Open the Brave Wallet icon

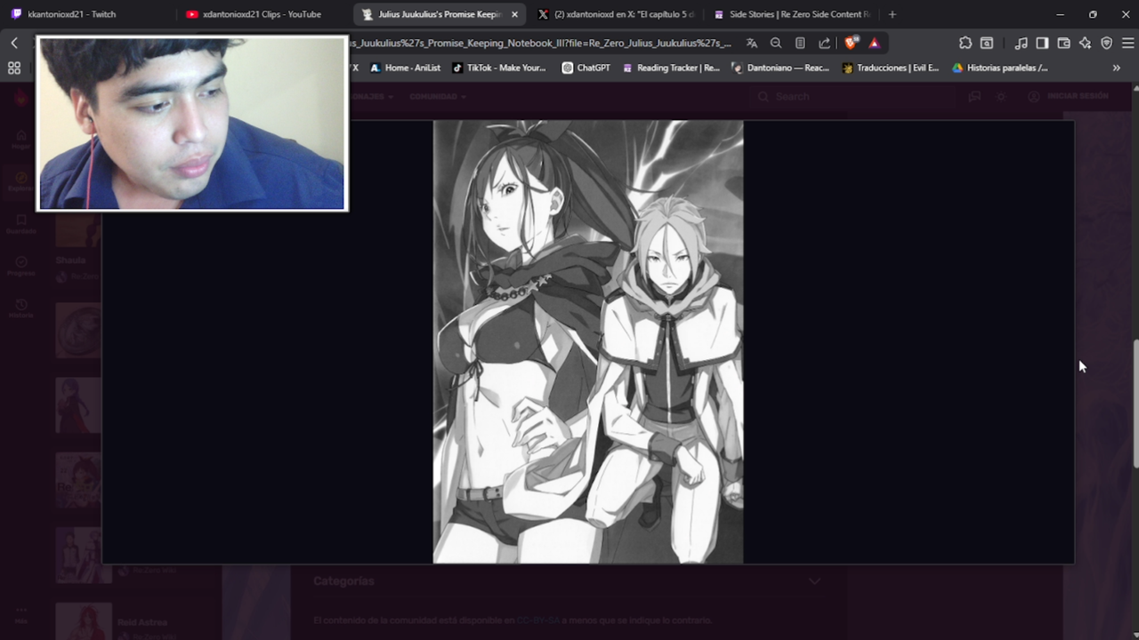(x=1063, y=43)
